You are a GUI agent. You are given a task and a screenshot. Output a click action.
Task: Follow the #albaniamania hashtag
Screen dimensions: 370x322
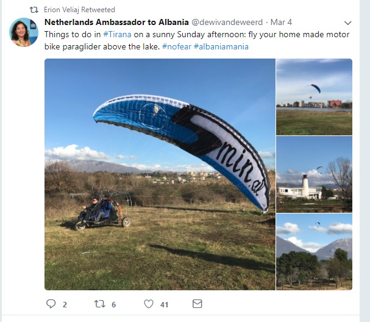pos(221,46)
